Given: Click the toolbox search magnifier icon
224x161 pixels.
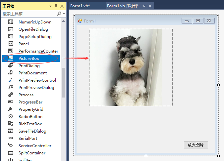Looking at the screenshot, I should coord(59,14).
